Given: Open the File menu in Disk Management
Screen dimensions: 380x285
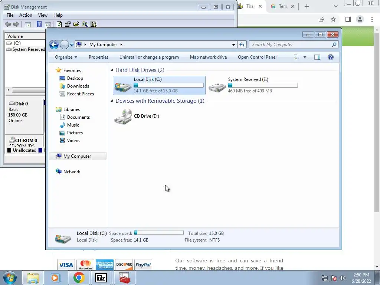Looking at the screenshot, I should (x=10, y=15).
